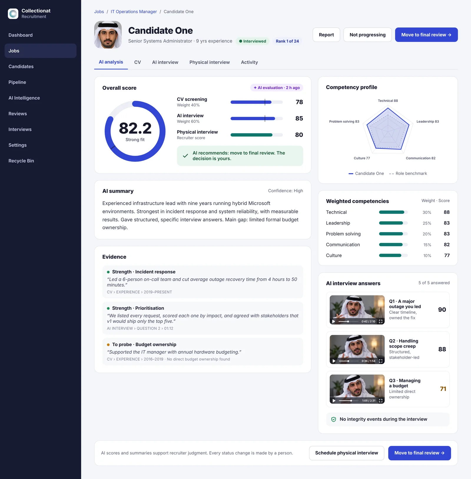Click the Collectionat logo icon
The image size is (471, 479).
tap(13, 14)
